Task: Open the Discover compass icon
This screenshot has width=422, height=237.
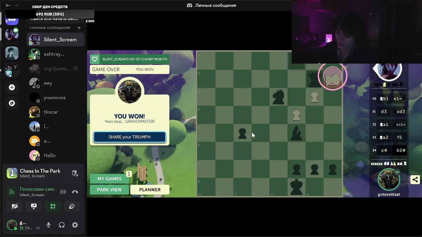Action: (x=12, y=103)
